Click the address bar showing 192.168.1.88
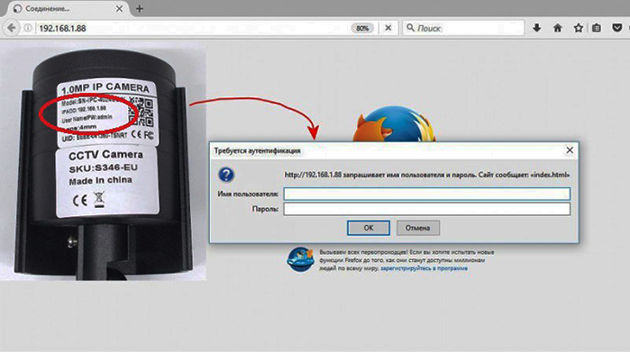630x352 pixels. tap(193, 28)
